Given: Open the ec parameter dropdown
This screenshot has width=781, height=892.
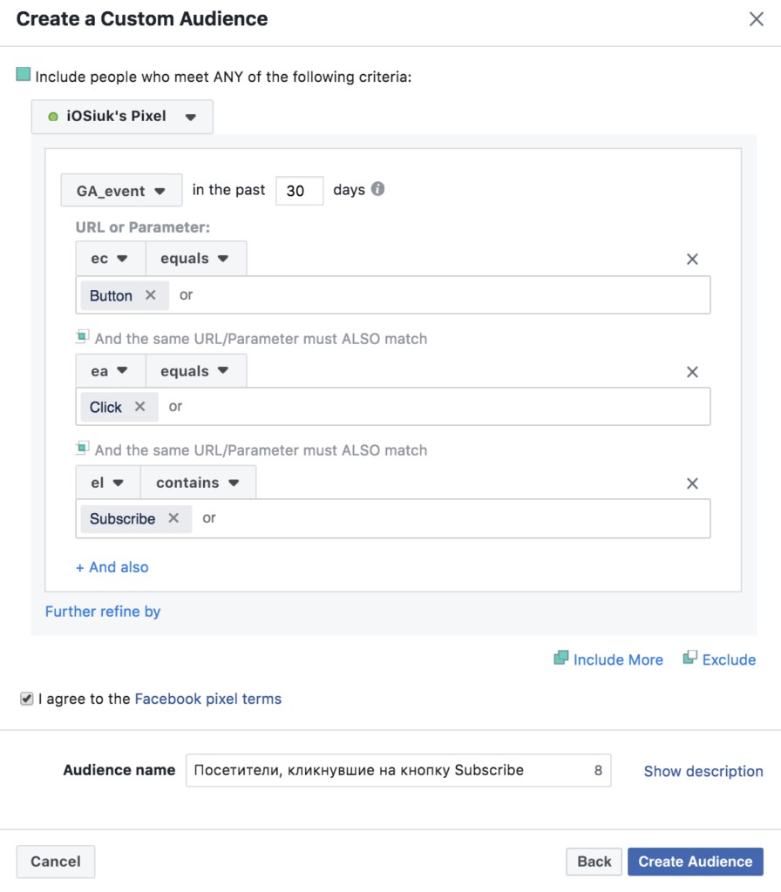Looking at the screenshot, I should [x=110, y=259].
